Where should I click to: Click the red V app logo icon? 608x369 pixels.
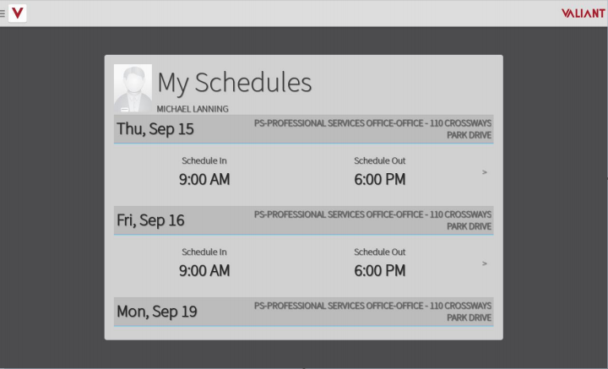(18, 14)
